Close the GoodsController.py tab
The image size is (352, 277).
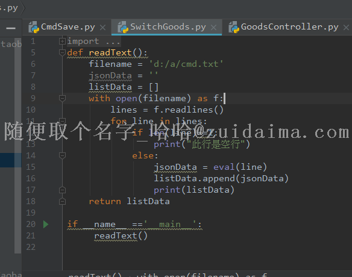(346, 27)
